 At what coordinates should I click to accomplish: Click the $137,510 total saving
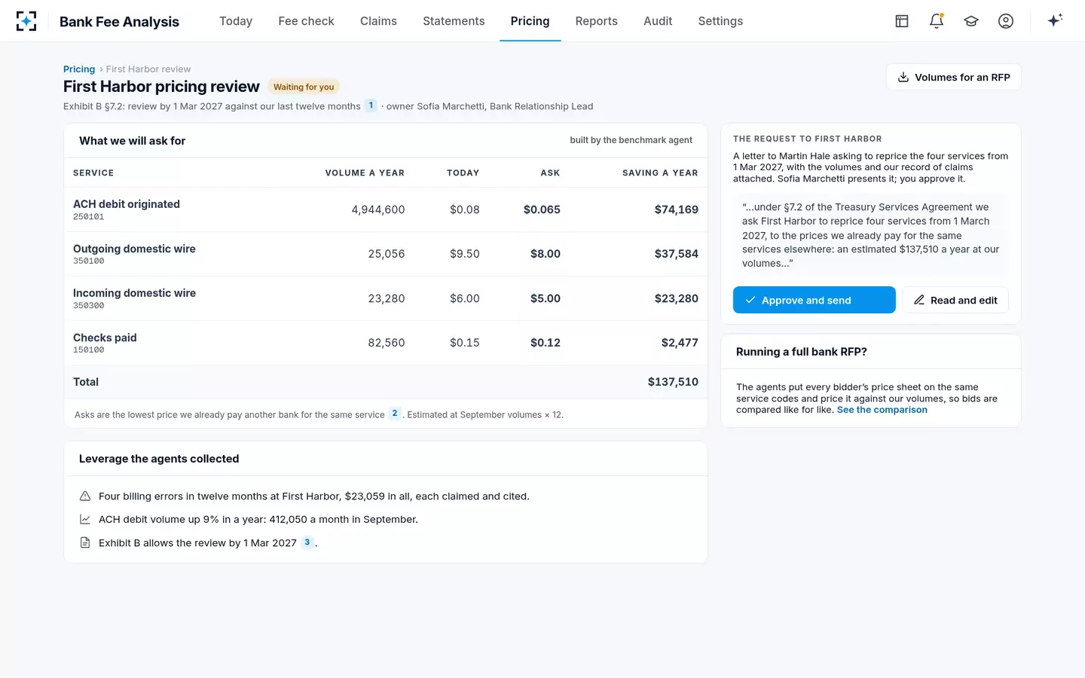(673, 382)
